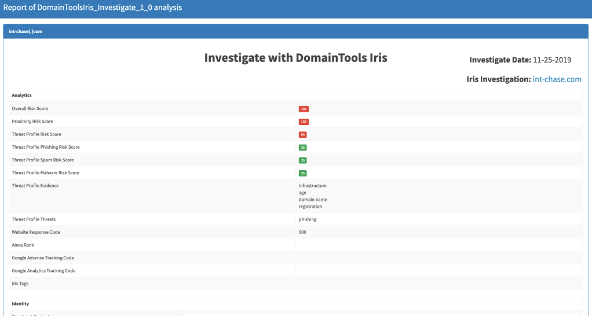Select the Threat Profile Risk Score 94 badge
This screenshot has height=316, width=592.
tap(302, 134)
